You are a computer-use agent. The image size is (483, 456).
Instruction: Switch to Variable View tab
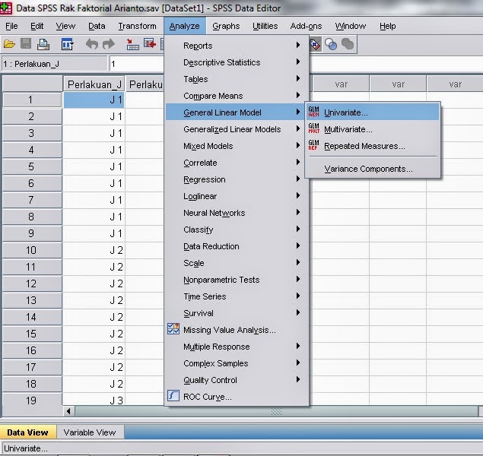(x=90, y=432)
